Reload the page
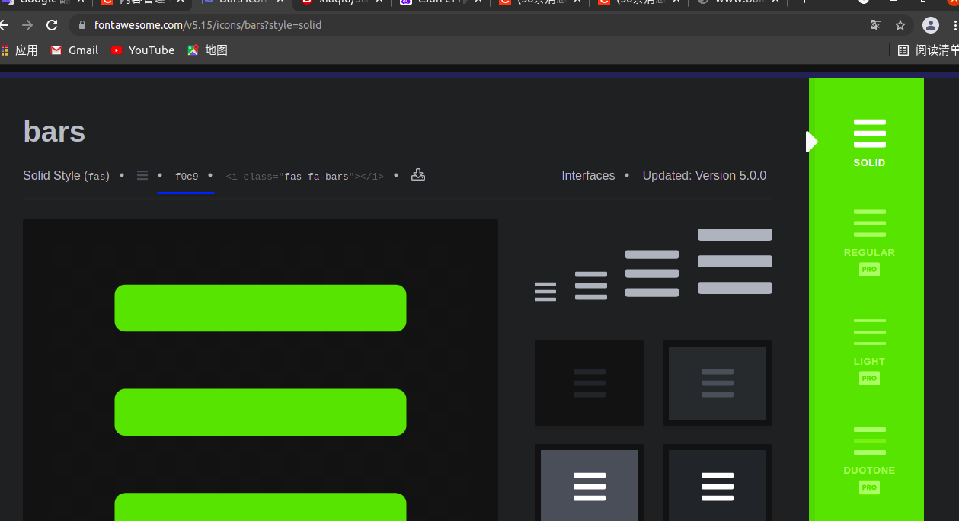Screen dimensions: 959x521 point(52,25)
